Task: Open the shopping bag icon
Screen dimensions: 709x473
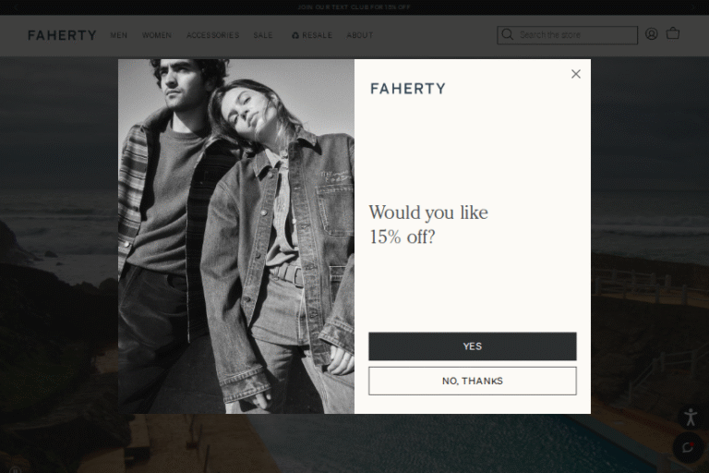Action: tap(673, 34)
